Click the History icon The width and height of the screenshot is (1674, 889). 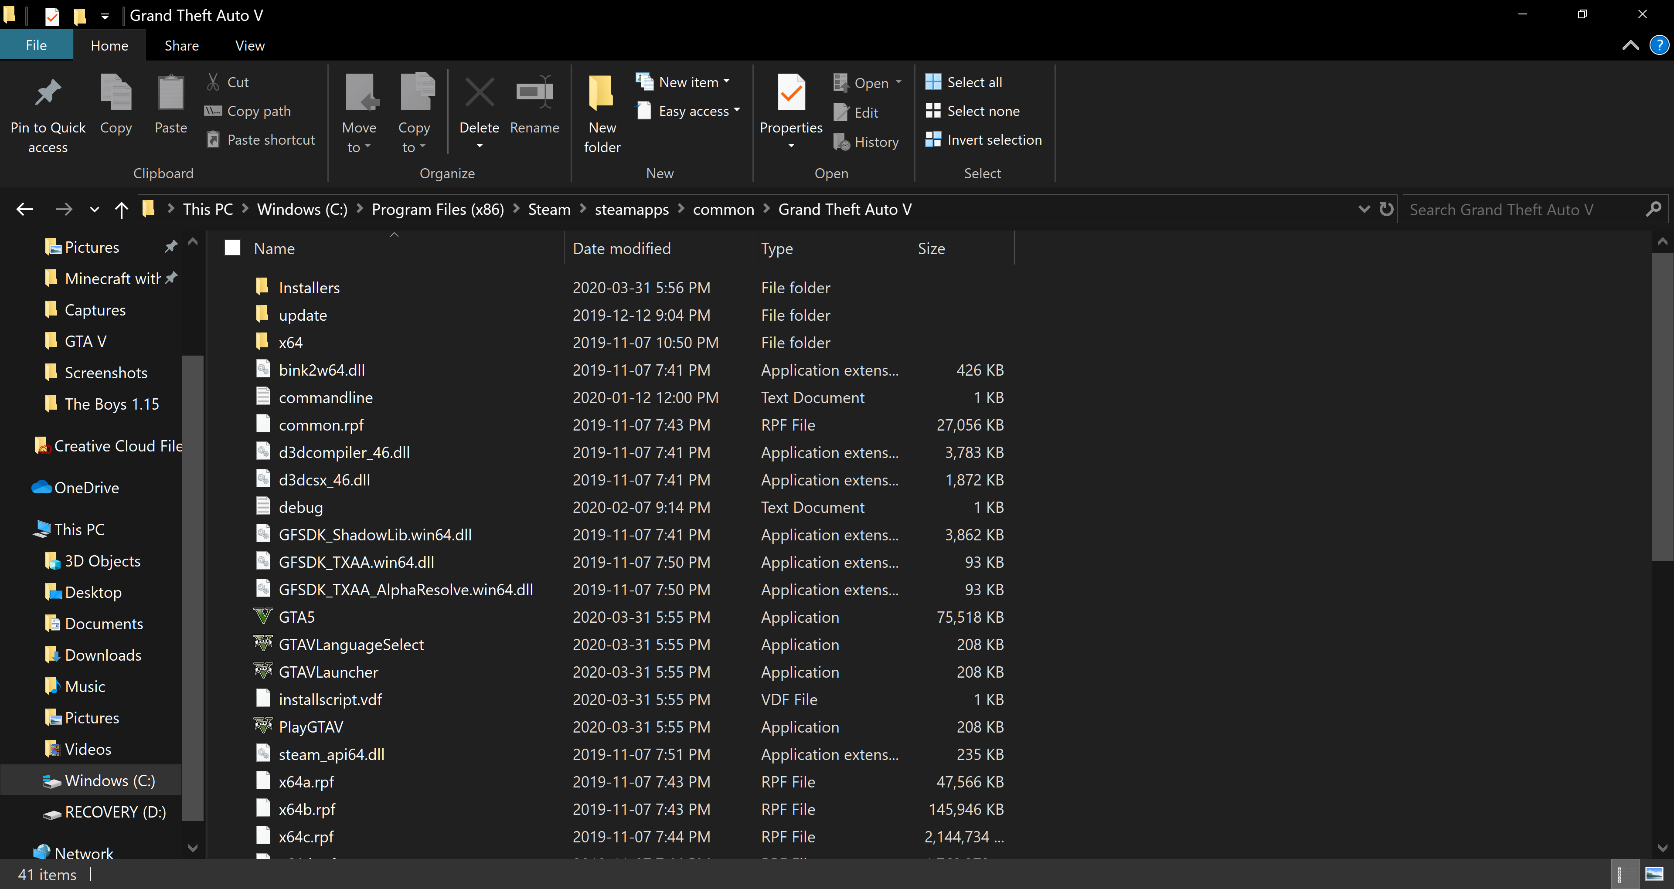coord(841,142)
